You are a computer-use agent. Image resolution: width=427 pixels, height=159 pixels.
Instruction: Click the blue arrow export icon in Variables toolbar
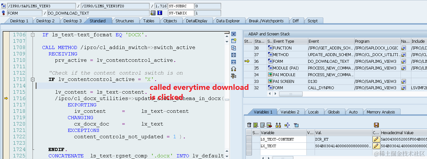tap(287, 125)
